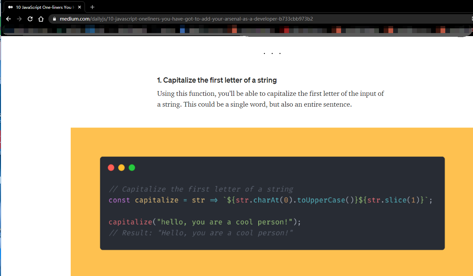Select the 10 JavaScript One-liners tab
Screen dimensions: 473x276
[44, 7]
